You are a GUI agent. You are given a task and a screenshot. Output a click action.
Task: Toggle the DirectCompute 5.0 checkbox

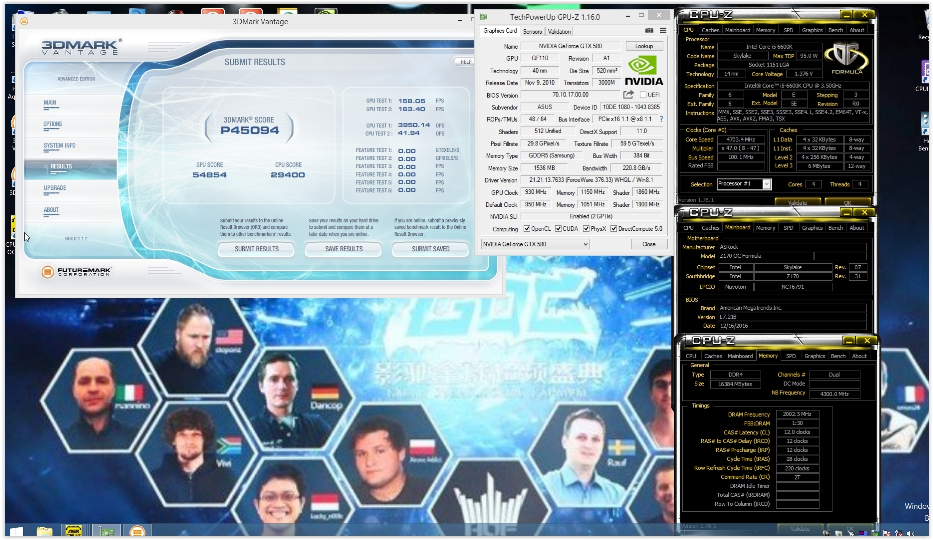[614, 229]
